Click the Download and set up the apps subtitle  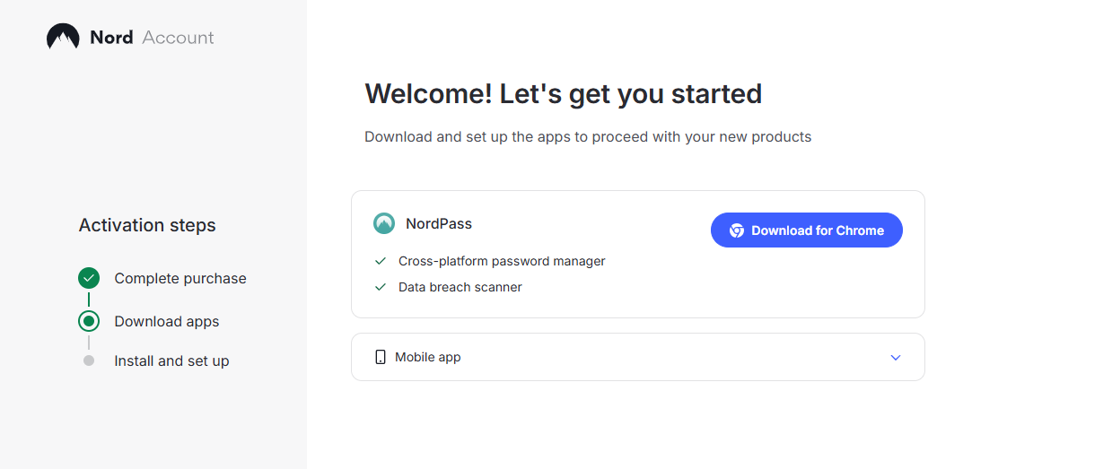tap(588, 137)
